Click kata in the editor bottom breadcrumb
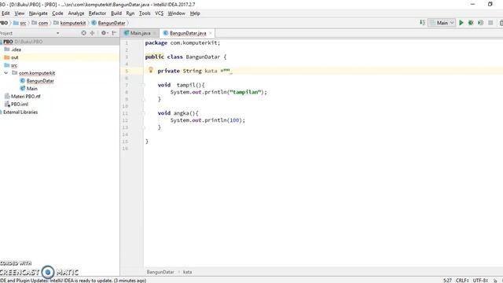The image size is (503, 283). [187, 272]
